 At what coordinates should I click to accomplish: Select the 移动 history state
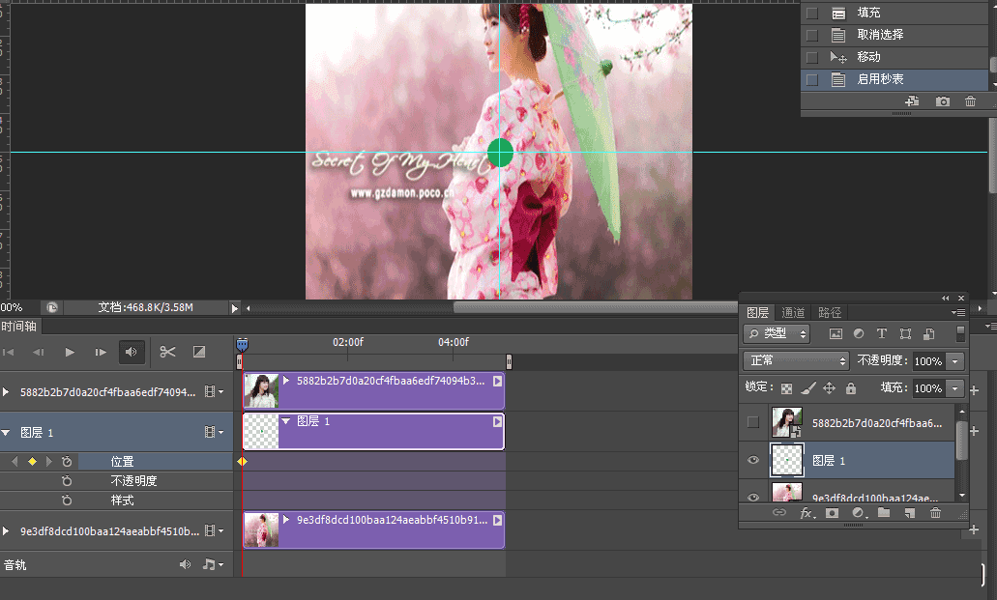pos(894,57)
